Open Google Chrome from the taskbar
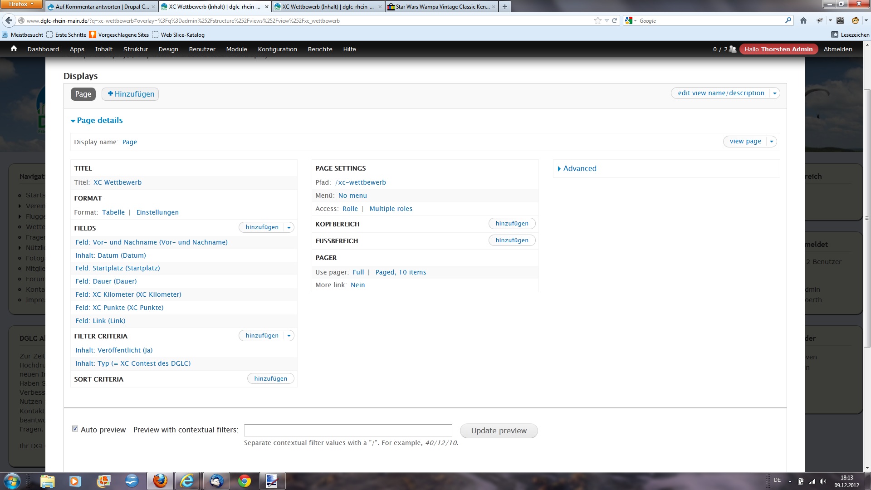 click(x=245, y=481)
